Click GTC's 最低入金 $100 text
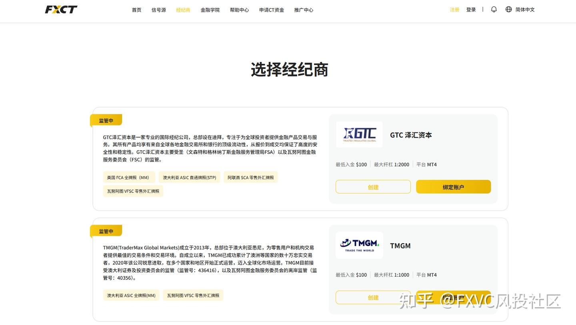Viewport: 576px width, 325px height. pos(351,164)
